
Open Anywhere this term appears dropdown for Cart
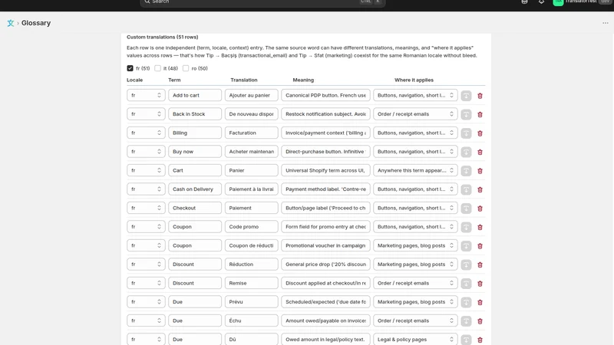click(x=415, y=170)
